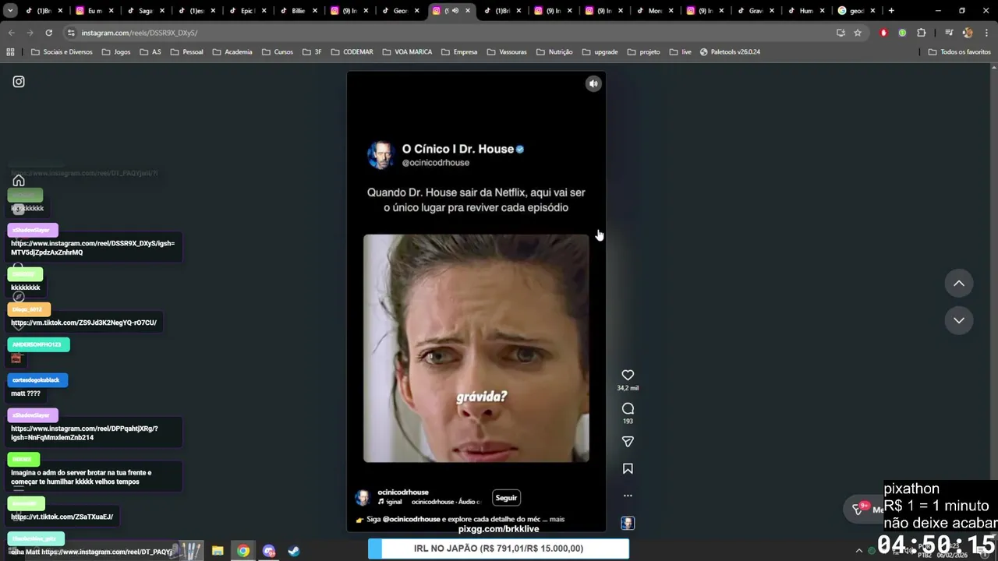Expand system tray hidden icons chevron

[859, 551]
